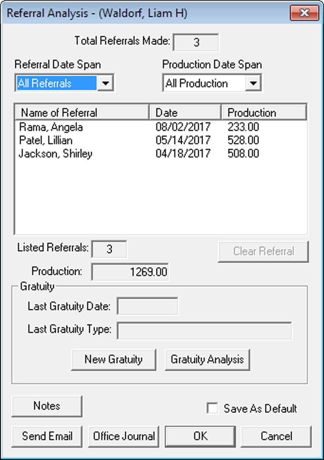Screen dimensions: 324x460
Task: Open the Referral Date Span dropdown
Action: [105, 83]
